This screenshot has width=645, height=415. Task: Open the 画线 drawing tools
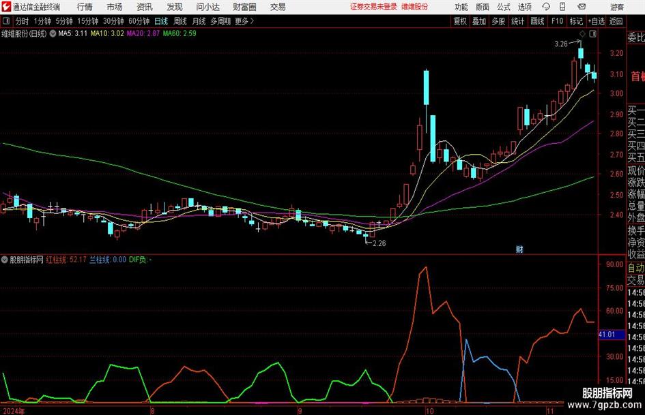[x=537, y=21]
